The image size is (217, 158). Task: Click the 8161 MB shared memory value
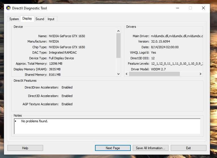coord(55,75)
